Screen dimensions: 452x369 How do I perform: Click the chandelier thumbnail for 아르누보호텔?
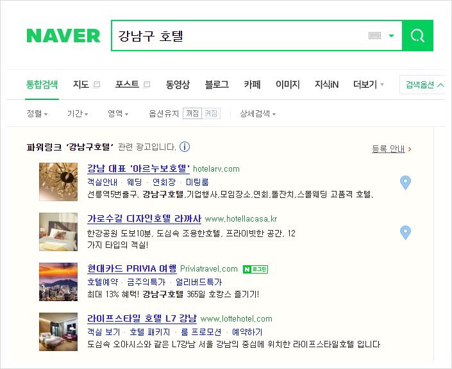point(58,182)
